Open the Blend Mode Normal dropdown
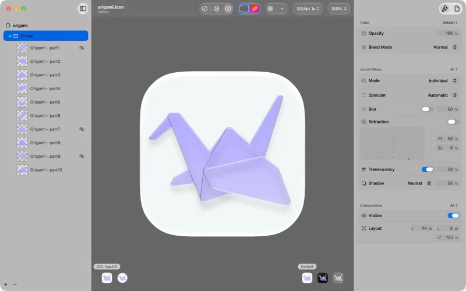 [x=445, y=47]
